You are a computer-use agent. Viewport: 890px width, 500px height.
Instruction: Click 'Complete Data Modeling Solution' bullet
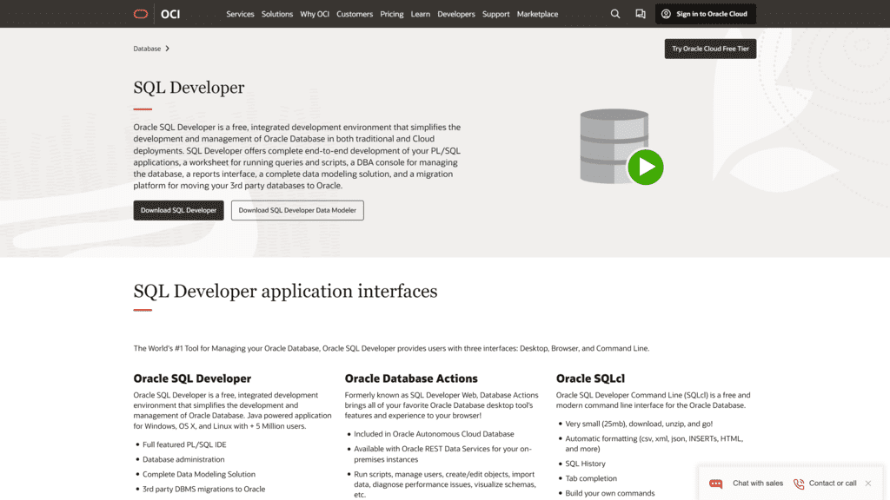(199, 475)
